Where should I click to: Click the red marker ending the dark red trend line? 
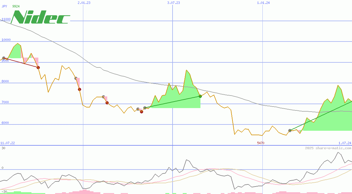[x=38, y=67]
